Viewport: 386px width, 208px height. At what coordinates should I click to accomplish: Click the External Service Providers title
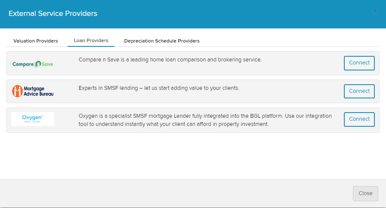(x=53, y=14)
